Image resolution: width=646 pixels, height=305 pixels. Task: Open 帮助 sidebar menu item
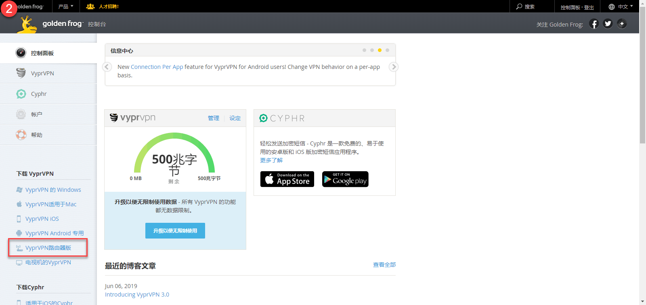[x=48, y=135]
